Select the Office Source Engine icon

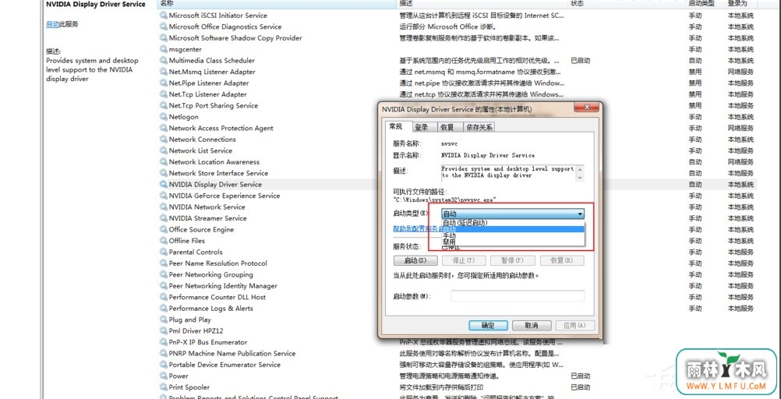pos(164,230)
